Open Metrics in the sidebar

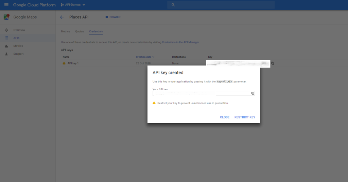(x=18, y=46)
